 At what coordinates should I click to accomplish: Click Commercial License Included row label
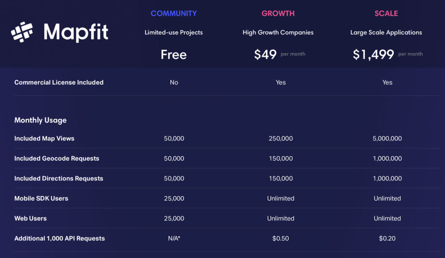pyautogui.click(x=59, y=82)
